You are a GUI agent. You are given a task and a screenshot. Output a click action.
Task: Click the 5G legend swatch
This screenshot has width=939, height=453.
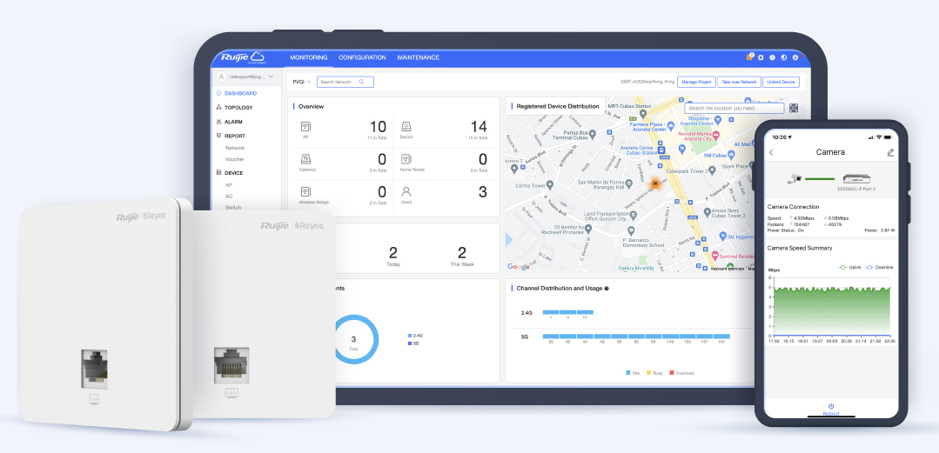click(410, 343)
